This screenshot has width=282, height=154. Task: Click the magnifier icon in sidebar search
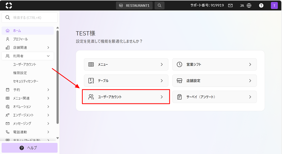tap(7, 18)
